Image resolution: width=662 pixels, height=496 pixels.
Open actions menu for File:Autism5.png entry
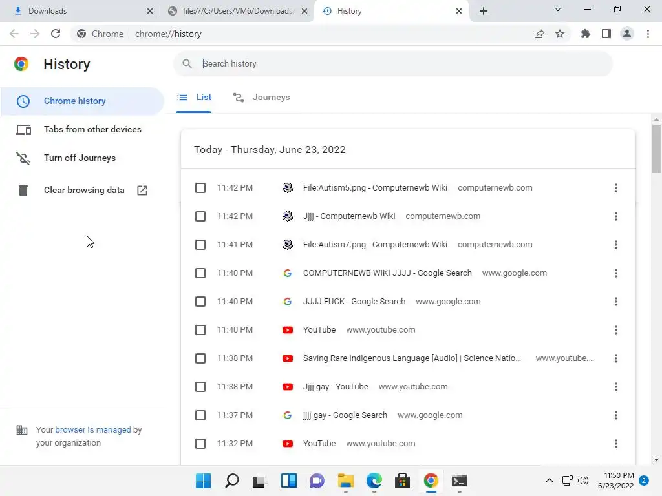pos(616,188)
